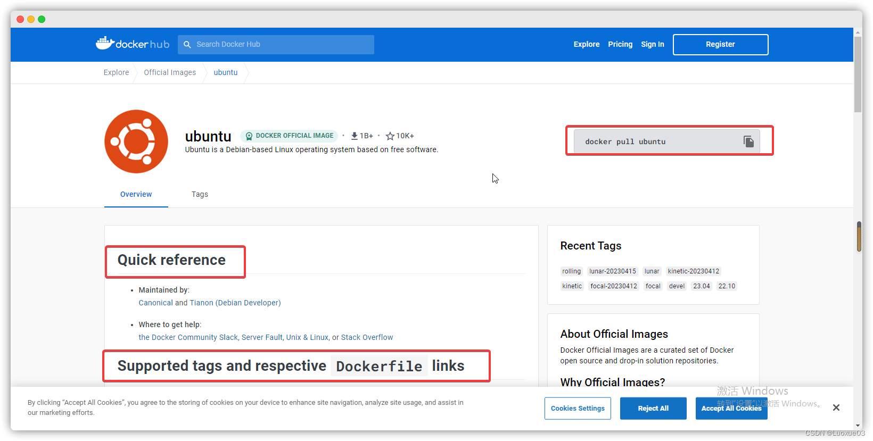873x441 pixels.
Task: Open Explore in top navigation
Action: [587, 45]
